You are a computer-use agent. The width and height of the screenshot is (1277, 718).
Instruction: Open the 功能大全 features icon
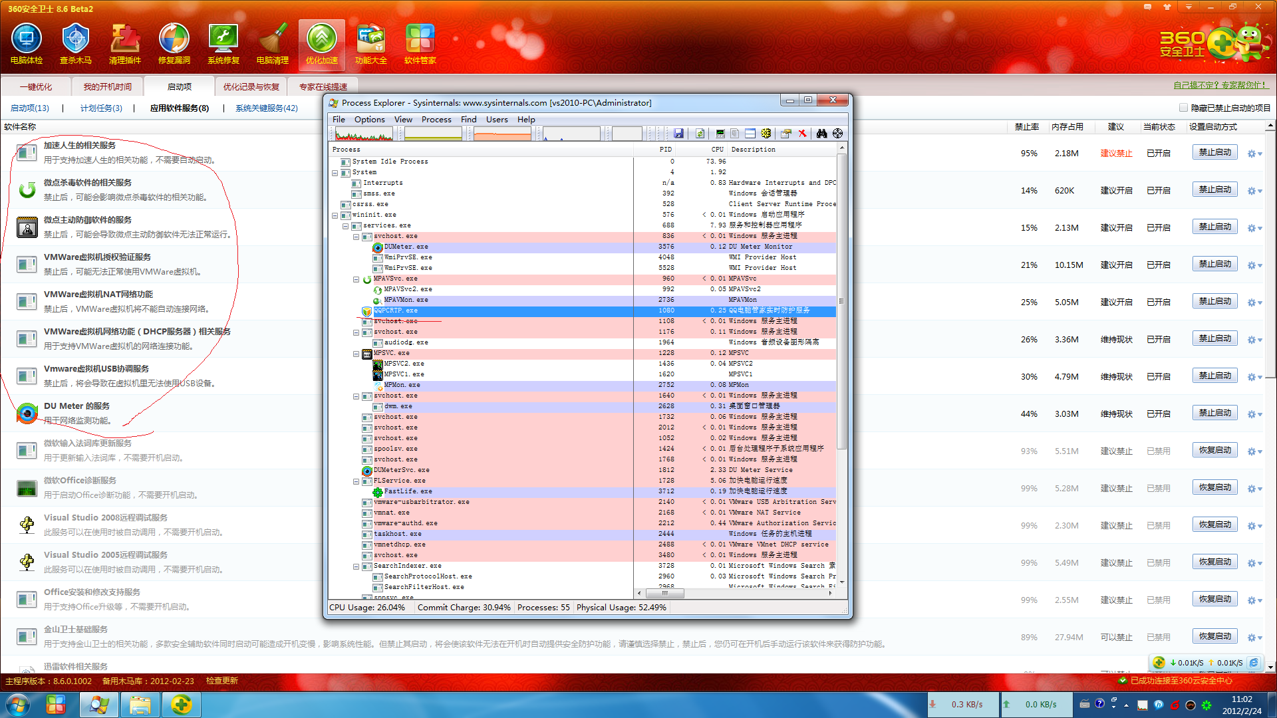click(371, 44)
